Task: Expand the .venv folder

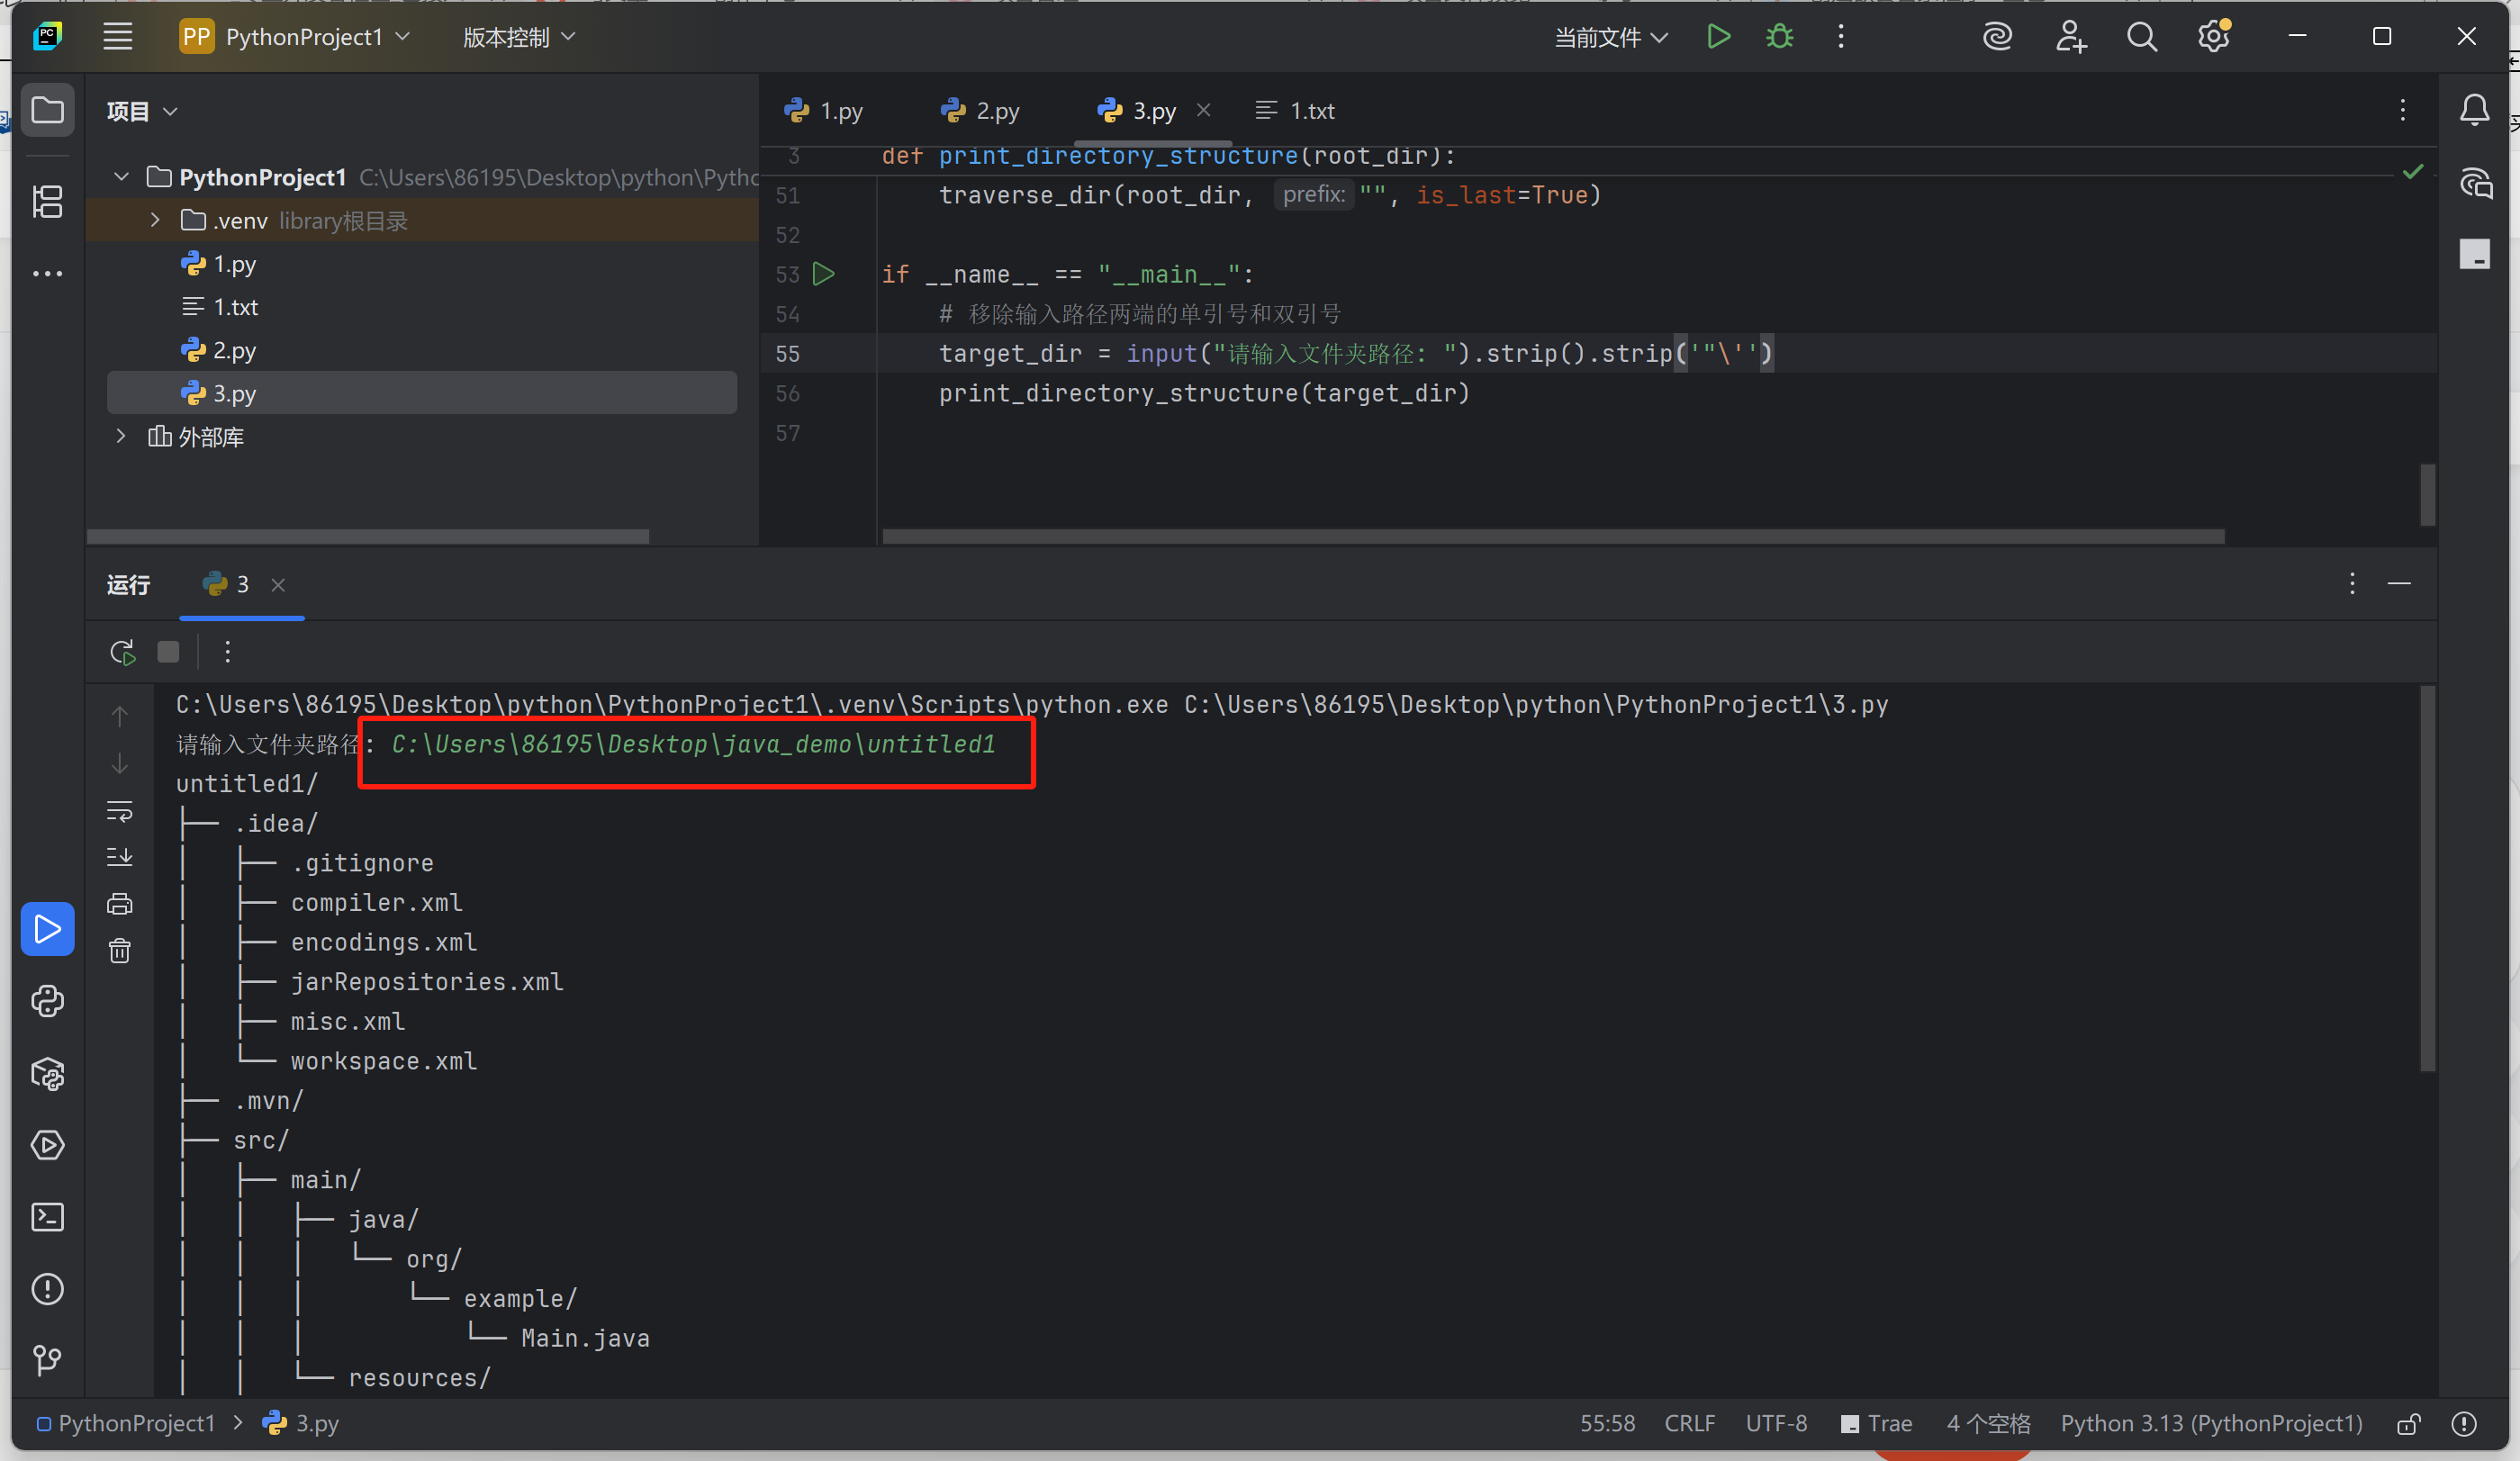Action: click(155, 220)
